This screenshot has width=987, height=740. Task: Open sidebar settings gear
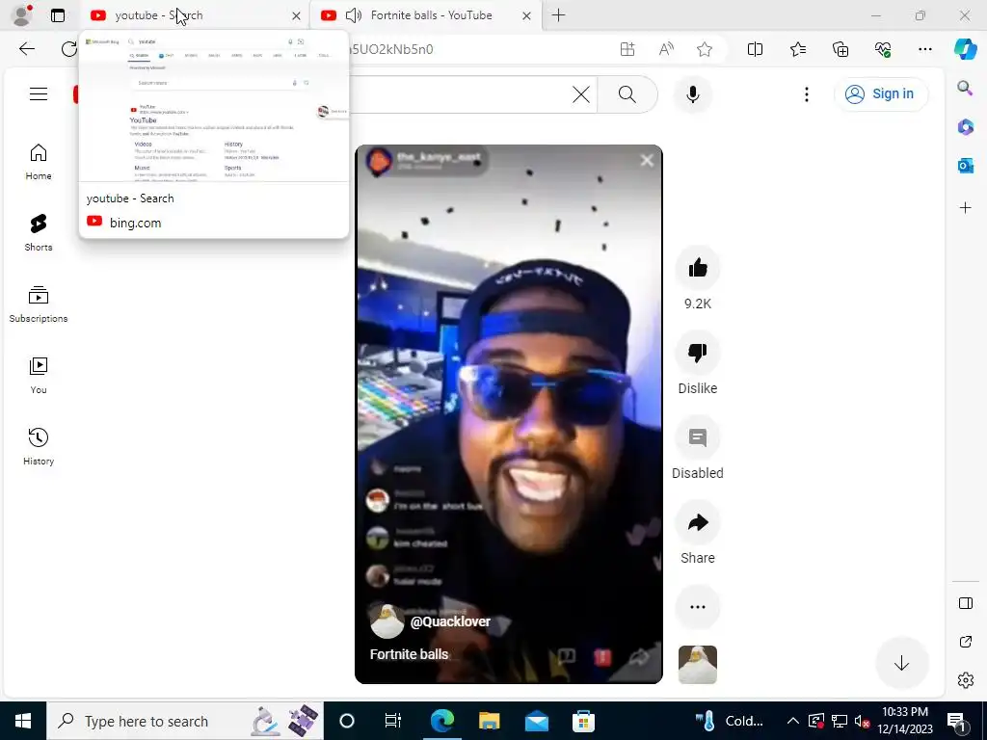point(965,680)
